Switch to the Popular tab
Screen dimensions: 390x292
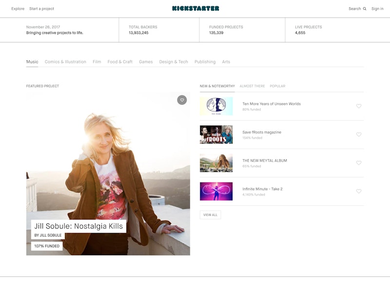pyautogui.click(x=277, y=86)
